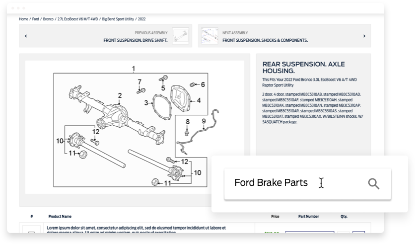Select part number 1 in the diagram
Screen dimensions: 416x244
click(134, 69)
